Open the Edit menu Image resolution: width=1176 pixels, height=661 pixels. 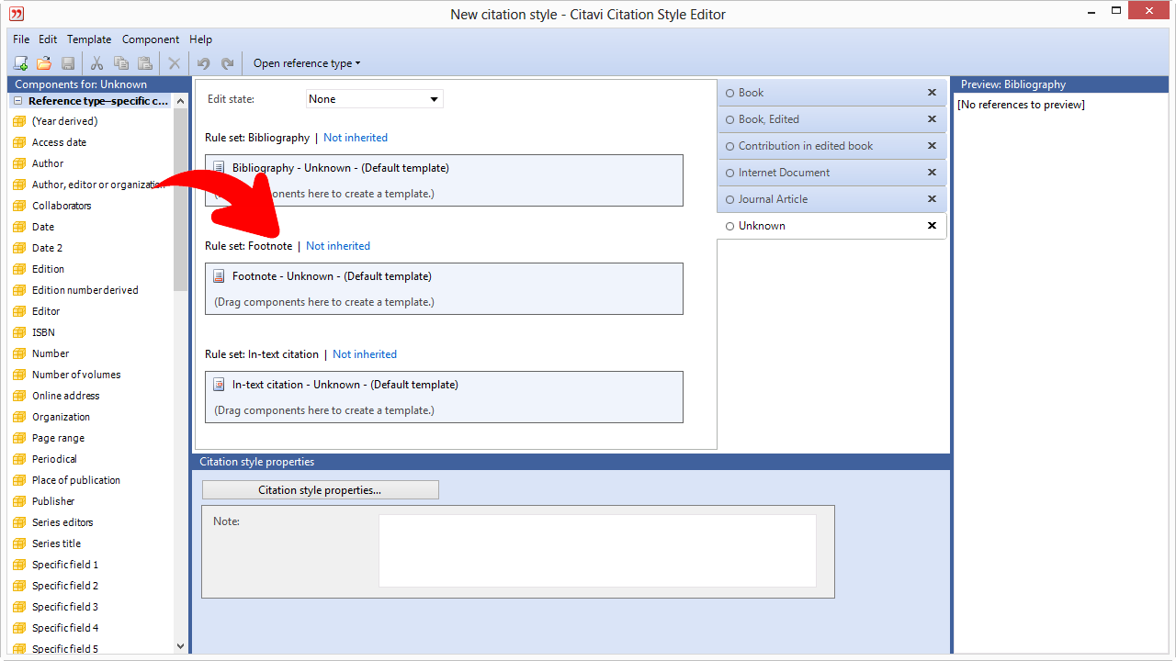(48, 39)
